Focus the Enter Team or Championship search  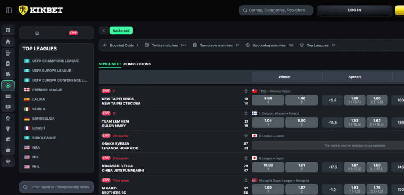56,187
